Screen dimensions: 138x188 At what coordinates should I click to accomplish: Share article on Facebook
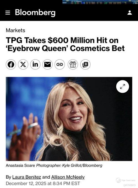click(11, 64)
